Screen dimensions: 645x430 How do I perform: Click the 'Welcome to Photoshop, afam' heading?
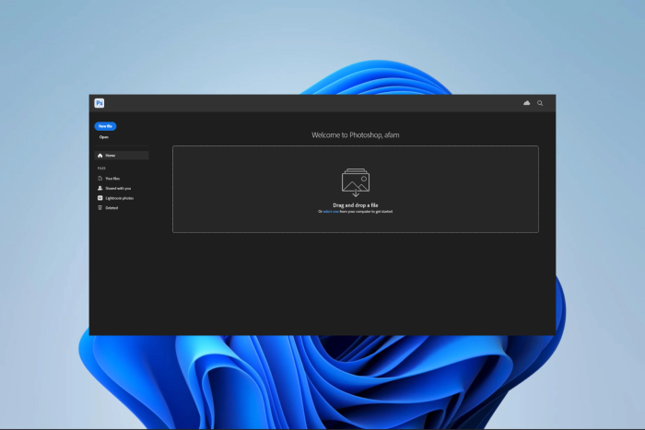356,134
